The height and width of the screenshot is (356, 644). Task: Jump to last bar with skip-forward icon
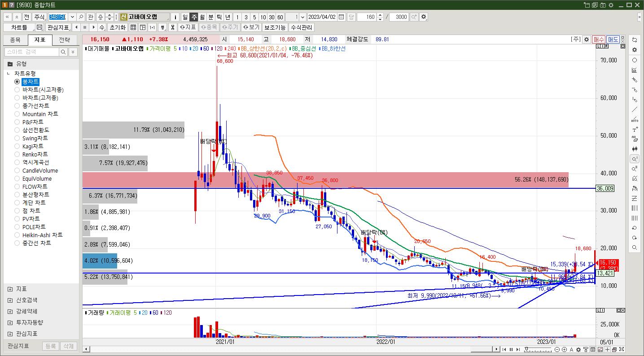[518, 349]
